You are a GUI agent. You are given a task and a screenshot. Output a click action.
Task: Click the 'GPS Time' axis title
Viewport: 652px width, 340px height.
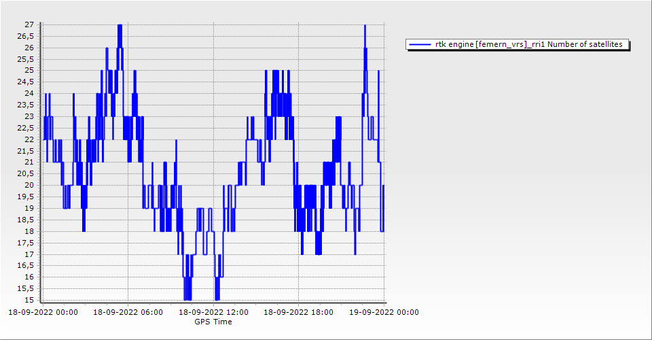click(x=213, y=322)
